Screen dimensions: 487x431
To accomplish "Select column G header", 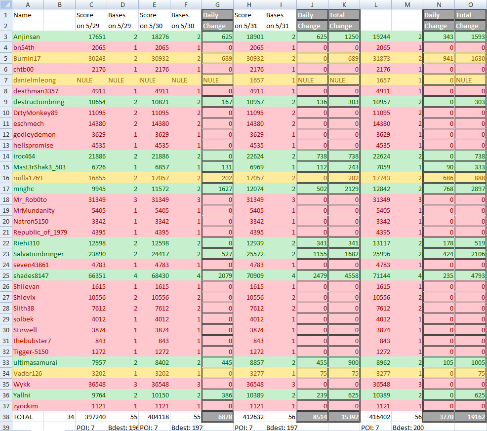I will tap(217, 4).
